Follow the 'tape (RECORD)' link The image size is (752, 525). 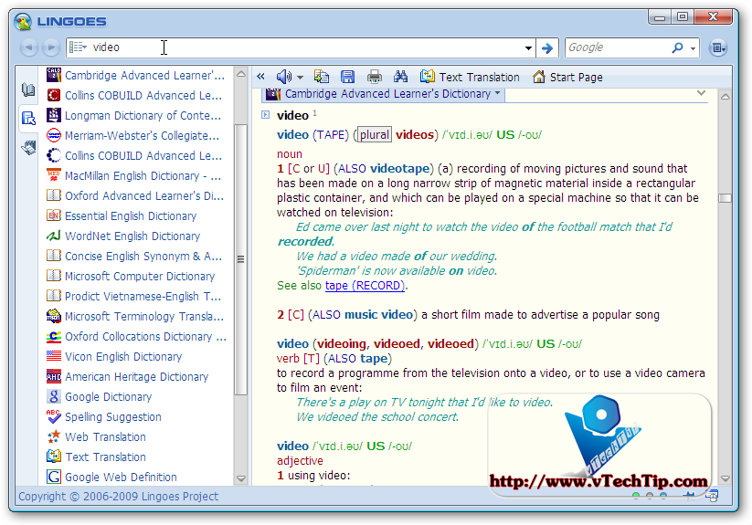(365, 286)
